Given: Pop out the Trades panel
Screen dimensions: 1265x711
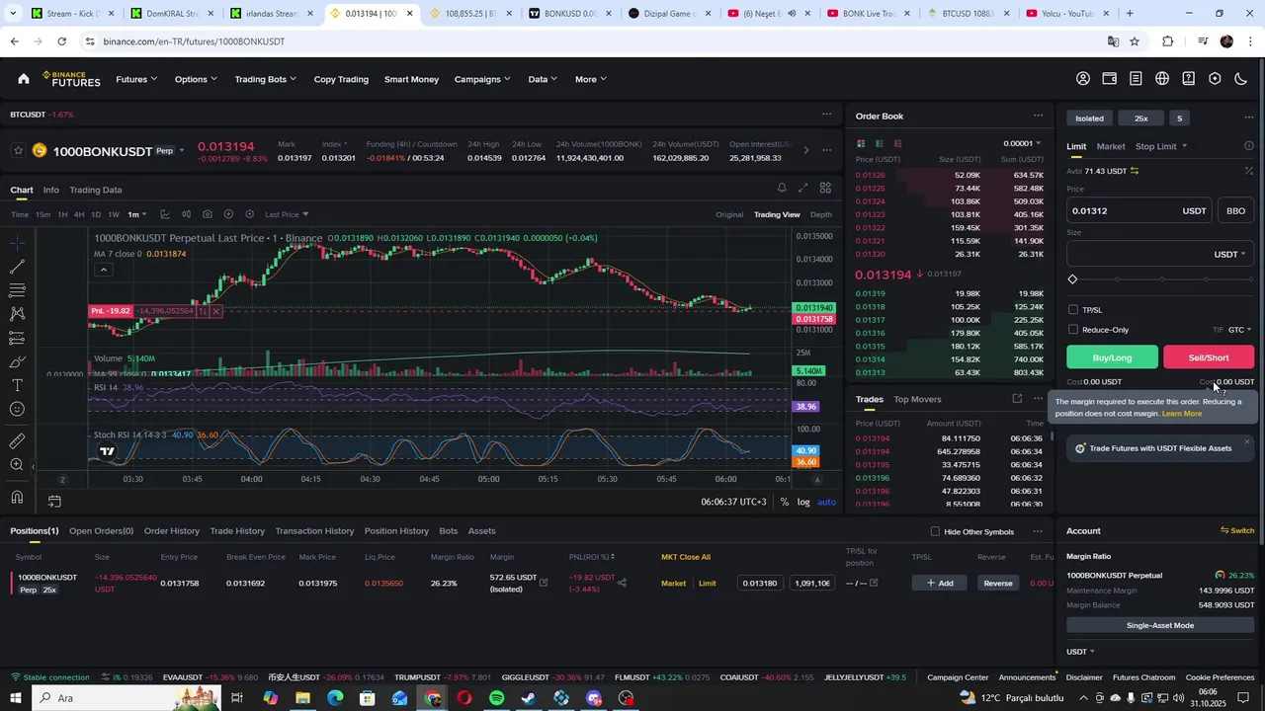Looking at the screenshot, I should pyautogui.click(x=1017, y=399).
